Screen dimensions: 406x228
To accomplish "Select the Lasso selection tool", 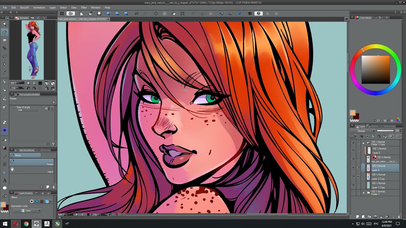I will pyautogui.click(x=4, y=56).
